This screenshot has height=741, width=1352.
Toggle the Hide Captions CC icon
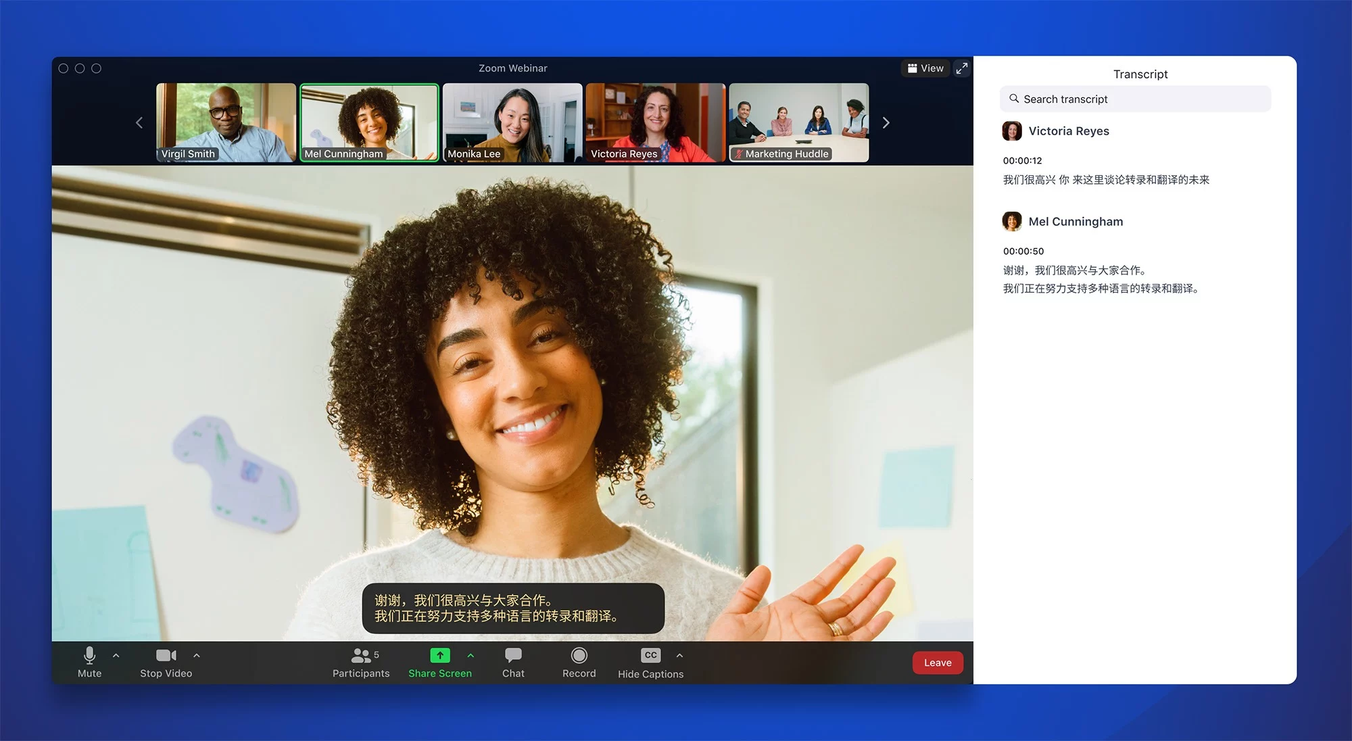click(650, 658)
